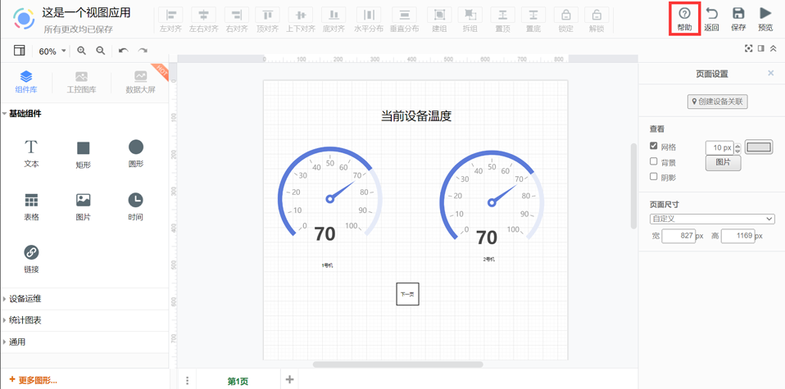Switch to the 工控图库 tab
The image size is (785, 389).
[x=81, y=81]
